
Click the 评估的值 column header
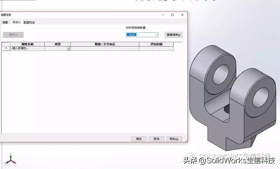click(x=156, y=44)
